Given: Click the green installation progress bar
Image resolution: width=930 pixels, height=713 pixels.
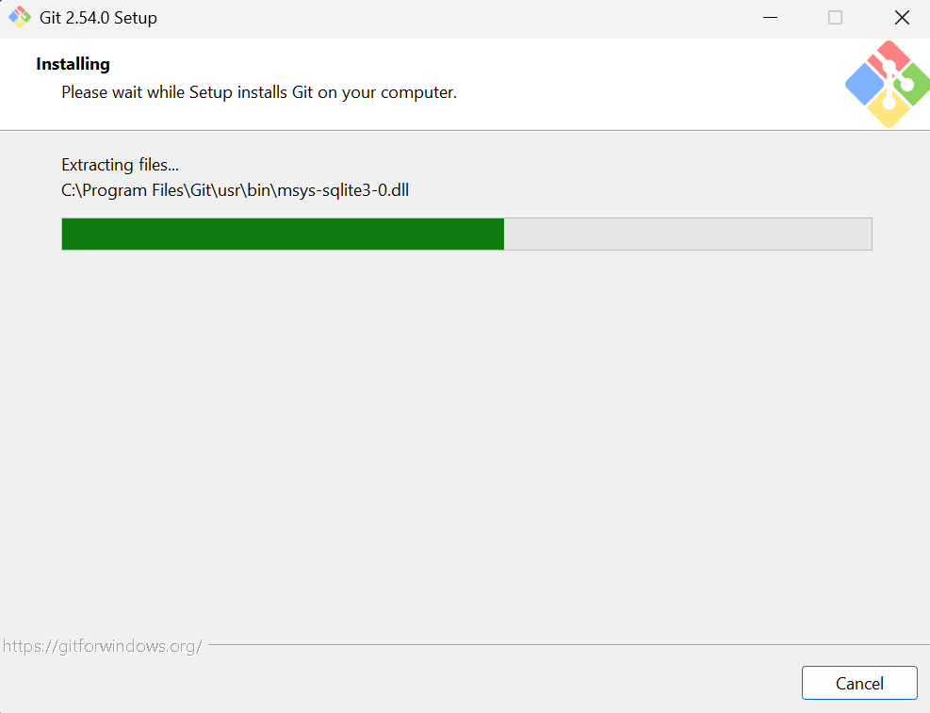Looking at the screenshot, I should point(466,235).
